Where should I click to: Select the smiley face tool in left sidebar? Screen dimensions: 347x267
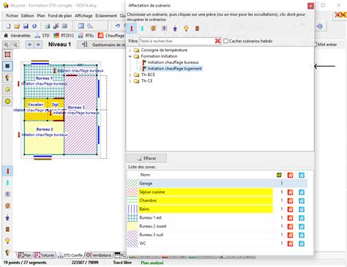pyautogui.click(x=7, y=101)
